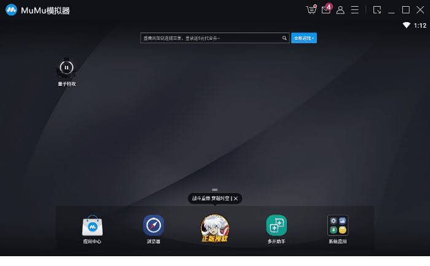The height and width of the screenshot is (266, 430).
Task: Click the 1:12 clock in status bar
Action: tap(420, 26)
